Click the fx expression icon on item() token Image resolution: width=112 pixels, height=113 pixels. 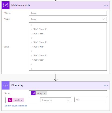[x=10, y=100]
